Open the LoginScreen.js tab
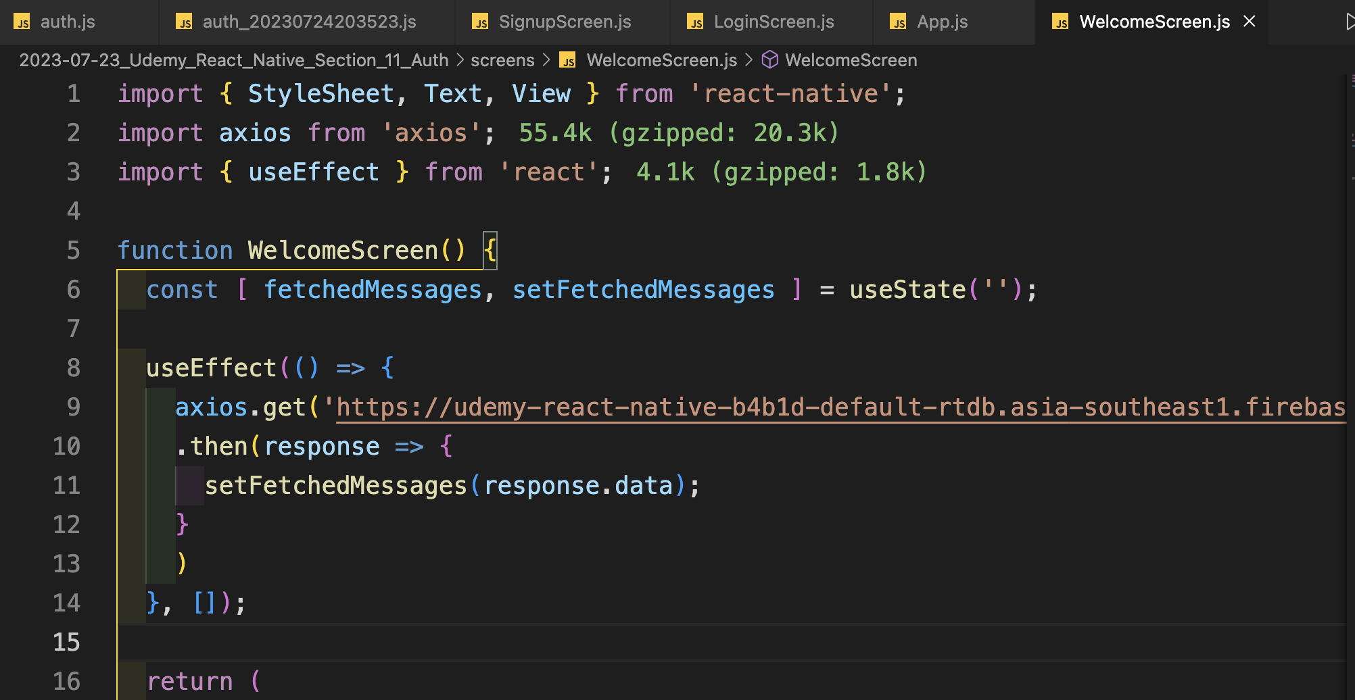 point(774,22)
